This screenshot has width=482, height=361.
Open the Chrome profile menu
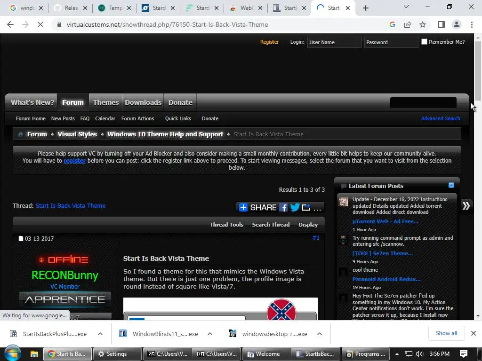457,24
